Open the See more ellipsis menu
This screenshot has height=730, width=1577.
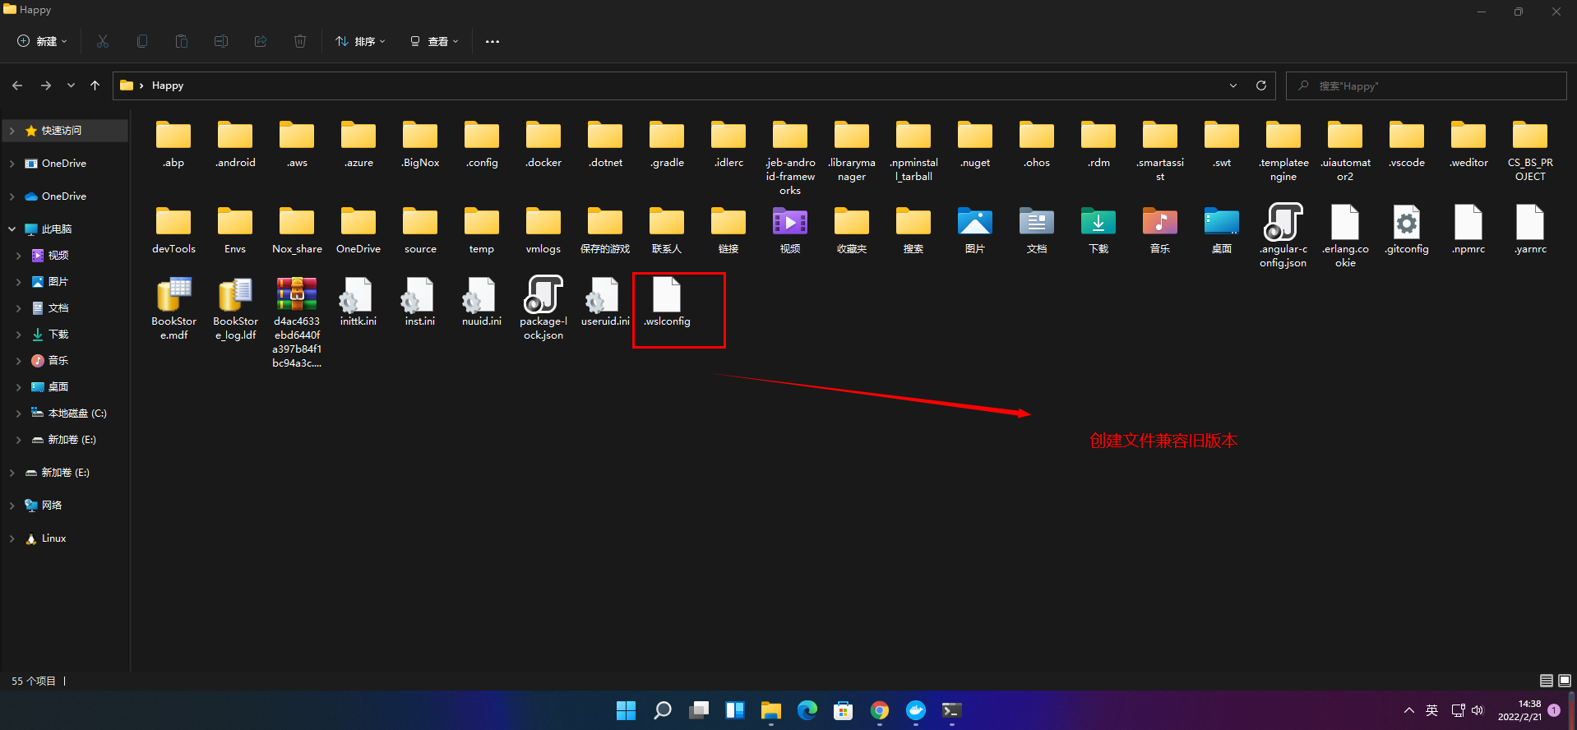(493, 41)
